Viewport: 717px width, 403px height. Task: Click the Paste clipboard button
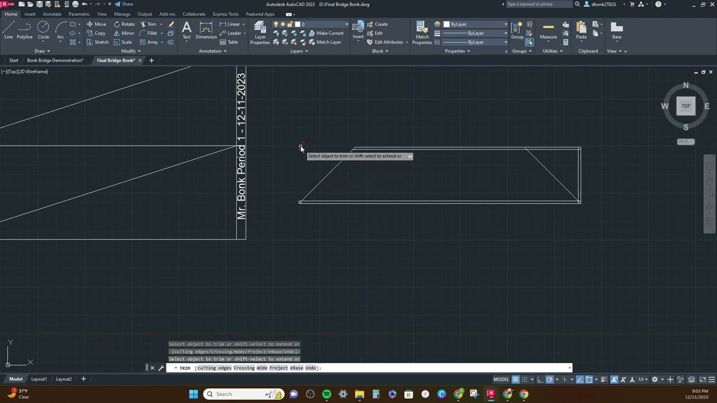[581, 30]
